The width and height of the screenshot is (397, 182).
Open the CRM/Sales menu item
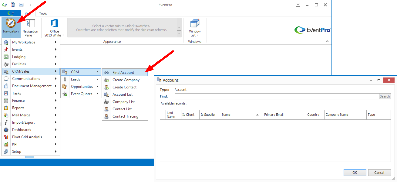tap(31, 71)
